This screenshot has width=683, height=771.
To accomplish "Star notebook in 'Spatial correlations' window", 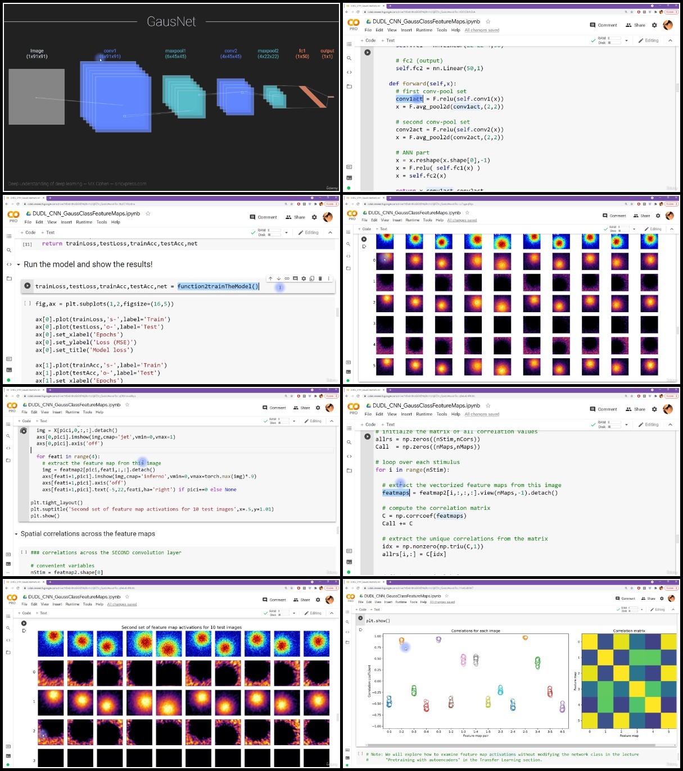I will [x=127, y=404].
